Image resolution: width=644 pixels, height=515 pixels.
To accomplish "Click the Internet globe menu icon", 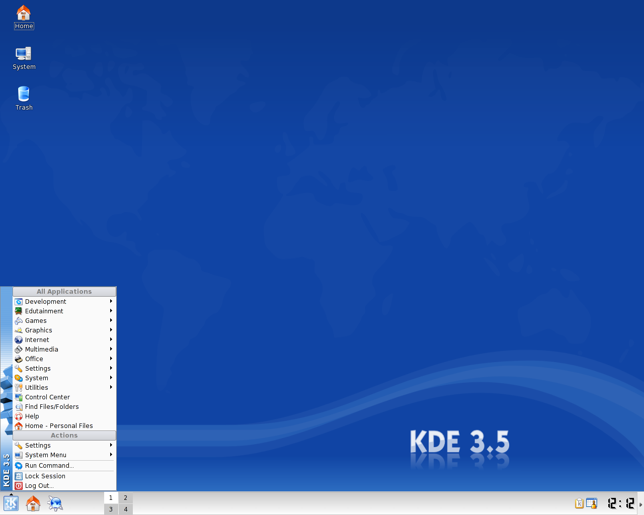I will (19, 340).
